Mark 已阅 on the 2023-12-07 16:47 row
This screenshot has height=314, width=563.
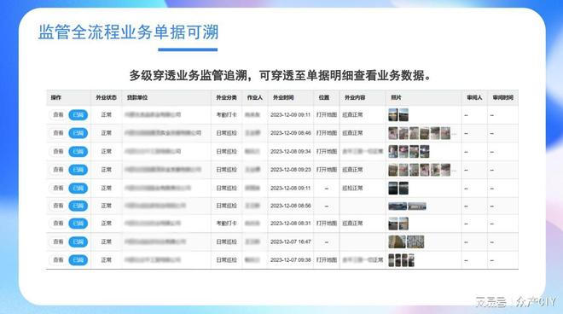[78, 241]
